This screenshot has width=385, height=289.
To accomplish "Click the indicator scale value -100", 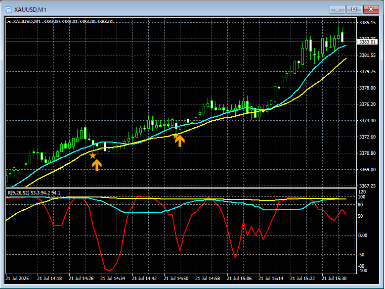I will point(363,271).
